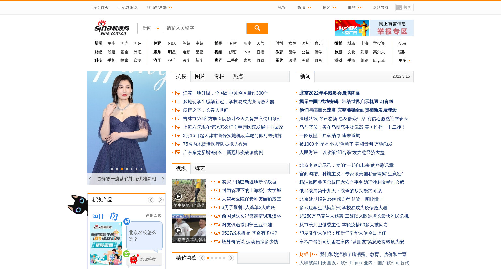Image resolution: width=501 pixels, height=269 pixels.
Task: Open 登录 login link
Action: click(281, 8)
